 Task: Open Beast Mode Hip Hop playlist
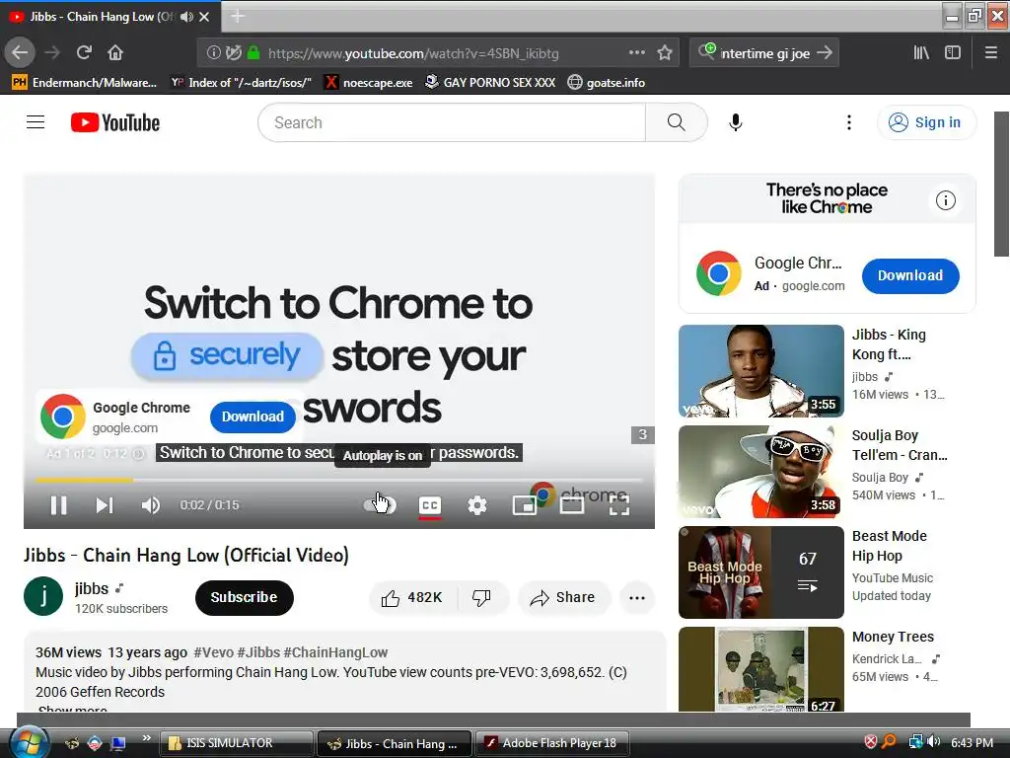pos(761,572)
